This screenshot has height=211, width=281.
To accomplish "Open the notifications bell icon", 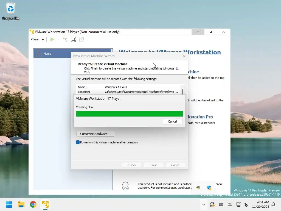I will click(273, 204).
